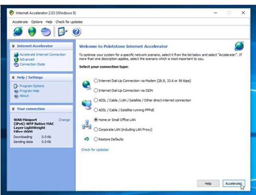This screenshot has width=256, height=195.
Task: Collapse the Internet Accelerator panel chevron
Action: (x=13, y=46)
